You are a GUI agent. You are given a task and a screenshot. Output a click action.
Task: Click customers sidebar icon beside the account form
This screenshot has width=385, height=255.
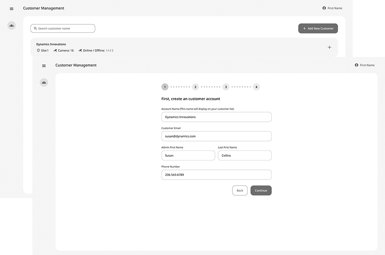point(44,82)
